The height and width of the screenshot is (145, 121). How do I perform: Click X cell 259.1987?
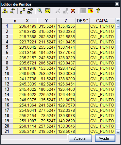[x=27, y=121]
